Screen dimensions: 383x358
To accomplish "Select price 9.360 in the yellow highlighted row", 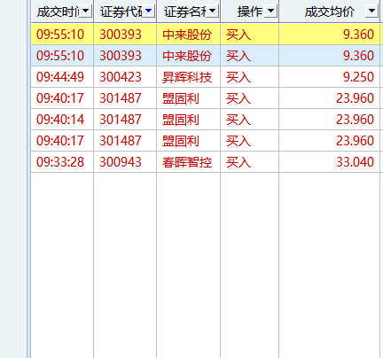I will tap(358, 35).
